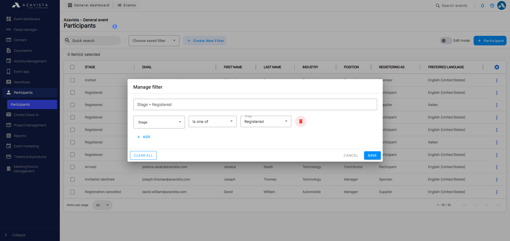The image size is (510, 241).
Task: Click the Documents sidebar icon
Action: pos(9,50)
